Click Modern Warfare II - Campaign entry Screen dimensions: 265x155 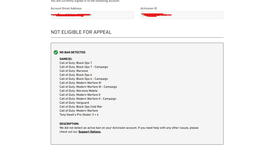(88, 99)
